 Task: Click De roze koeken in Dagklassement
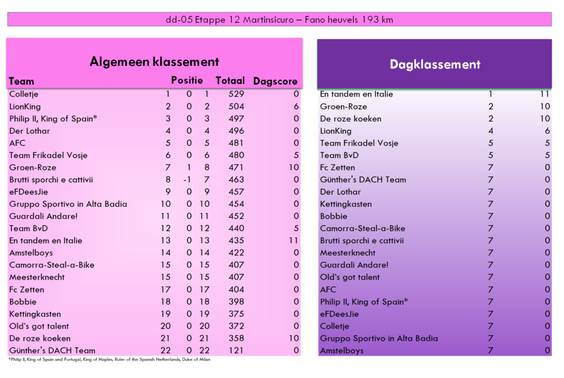(x=351, y=119)
